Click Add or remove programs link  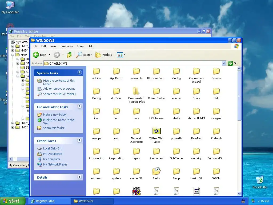click(x=59, y=89)
